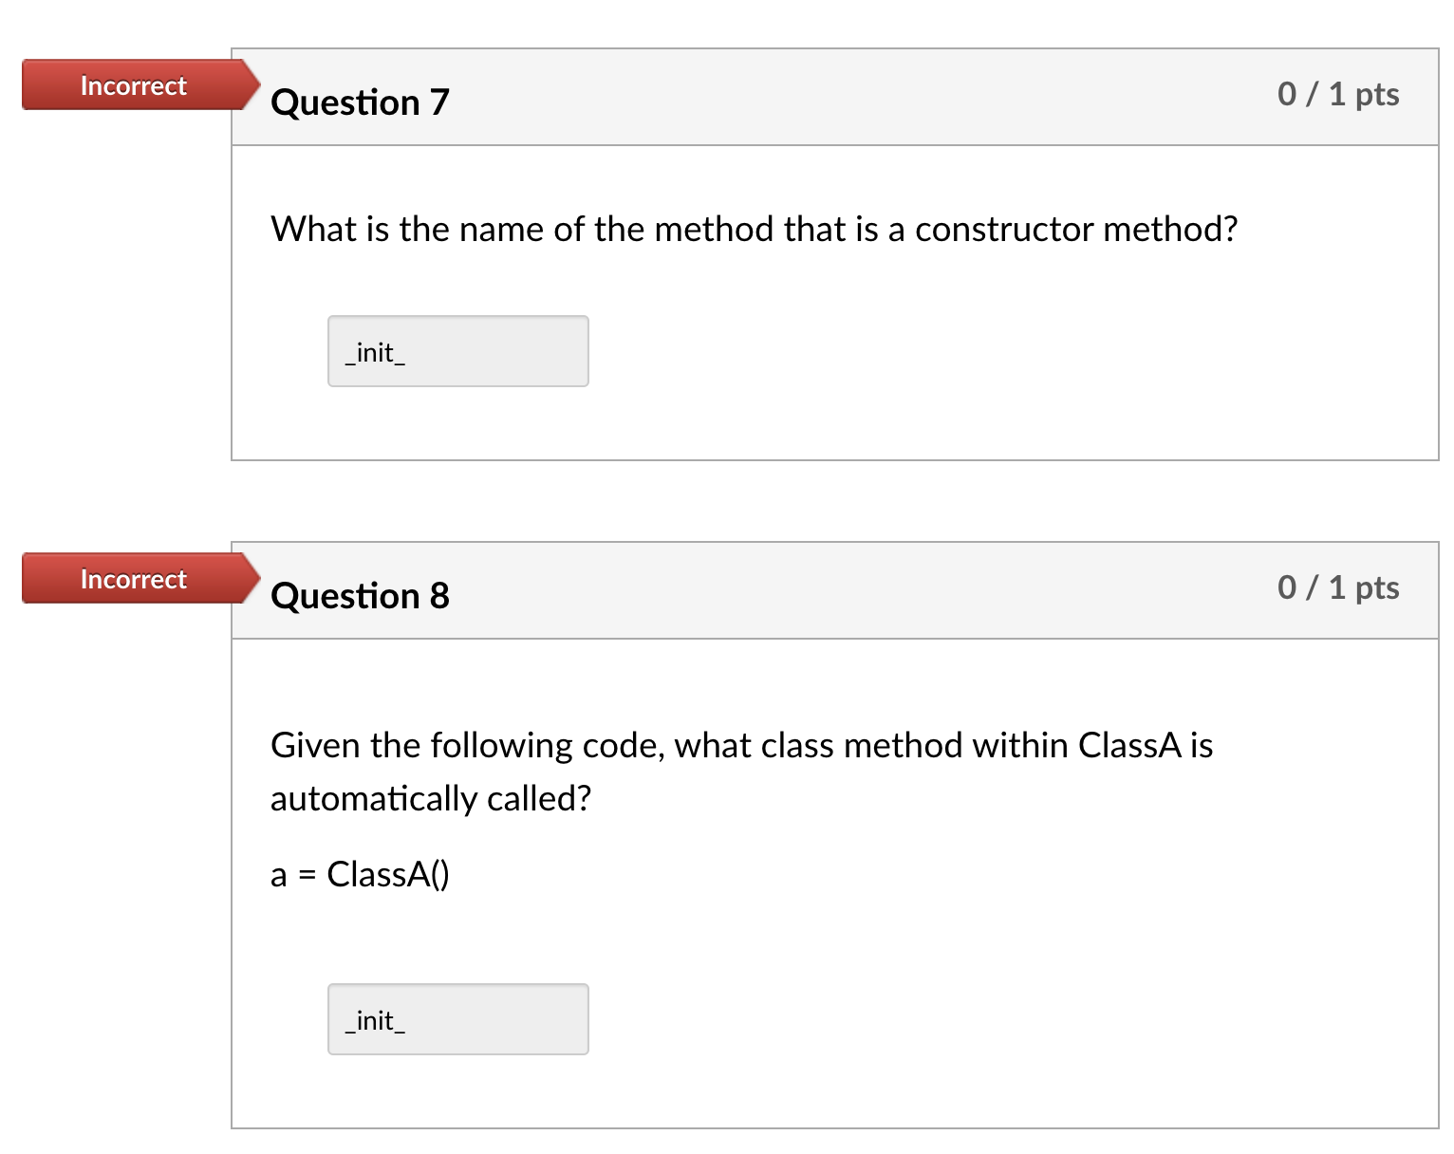The image size is (1454, 1154).
Task: Click the Question 8 heading
Action: (x=361, y=596)
